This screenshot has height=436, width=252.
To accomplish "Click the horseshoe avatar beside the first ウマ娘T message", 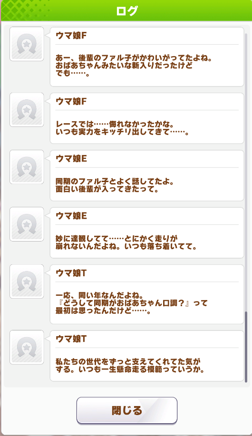I will point(27,281).
